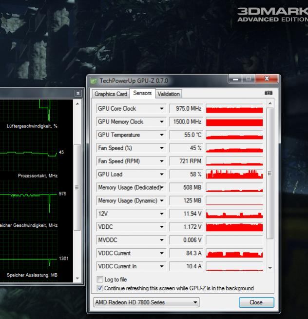
Task: Click the 1361 memory usage graph value
Action: [x=64, y=259]
